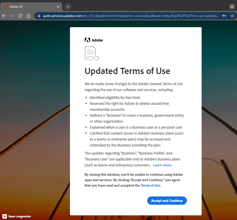The image size is (237, 220).
Task: View site information via the lock icon
Action: coord(39,16)
